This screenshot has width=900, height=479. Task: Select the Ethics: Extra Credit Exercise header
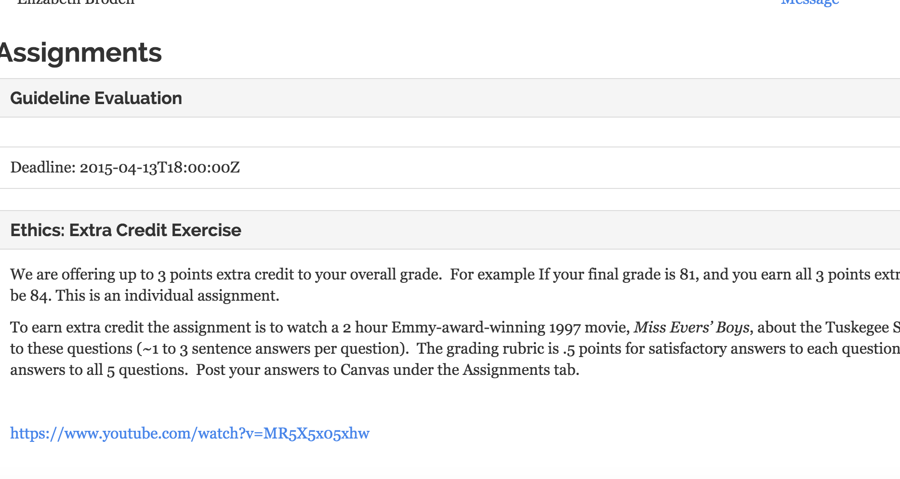pos(125,230)
